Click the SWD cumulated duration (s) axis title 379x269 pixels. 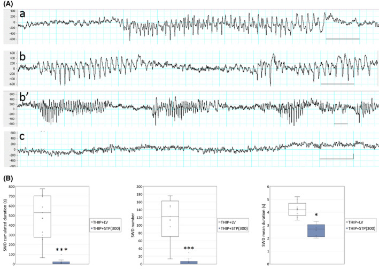tap(5, 225)
